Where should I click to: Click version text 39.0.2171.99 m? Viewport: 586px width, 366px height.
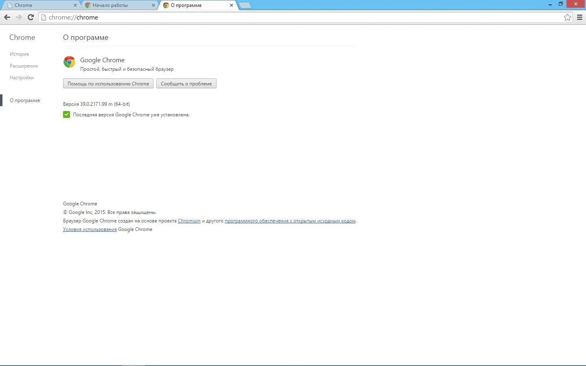point(96,104)
